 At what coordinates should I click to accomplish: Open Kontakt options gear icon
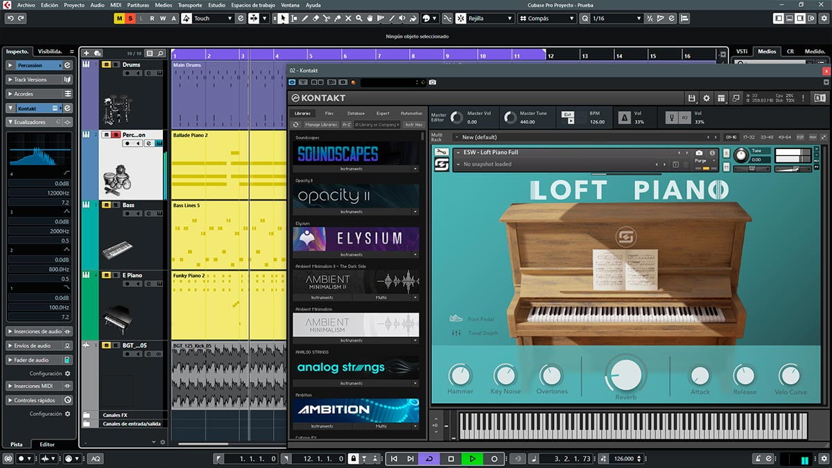(707, 98)
